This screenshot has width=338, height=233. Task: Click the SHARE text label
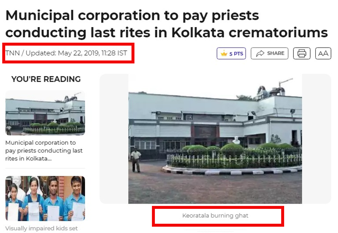click(x=276, y=53)
